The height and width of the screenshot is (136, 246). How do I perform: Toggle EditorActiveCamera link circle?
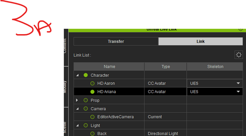pos(92,117)
